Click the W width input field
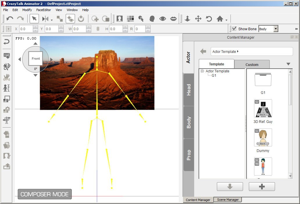 (x=79, y=29)
